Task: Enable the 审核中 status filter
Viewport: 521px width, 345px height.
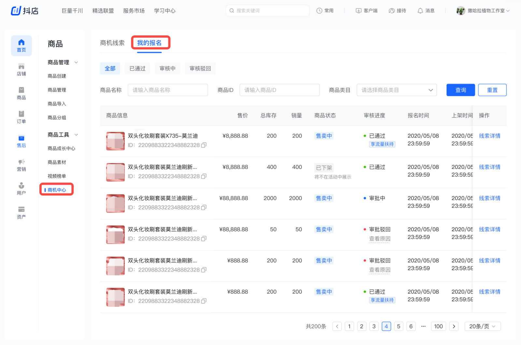Action: pyautogui.click(x=167, y=68)
